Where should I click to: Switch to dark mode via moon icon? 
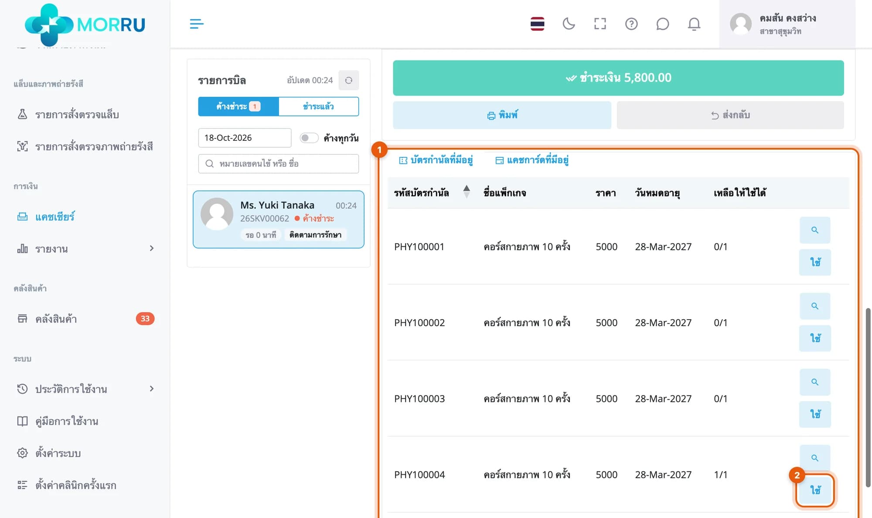(569, 24)
